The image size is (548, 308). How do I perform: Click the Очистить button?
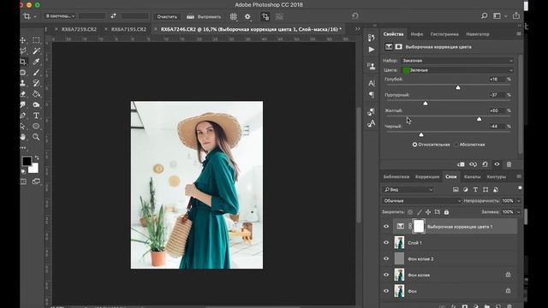pos(167,16)
